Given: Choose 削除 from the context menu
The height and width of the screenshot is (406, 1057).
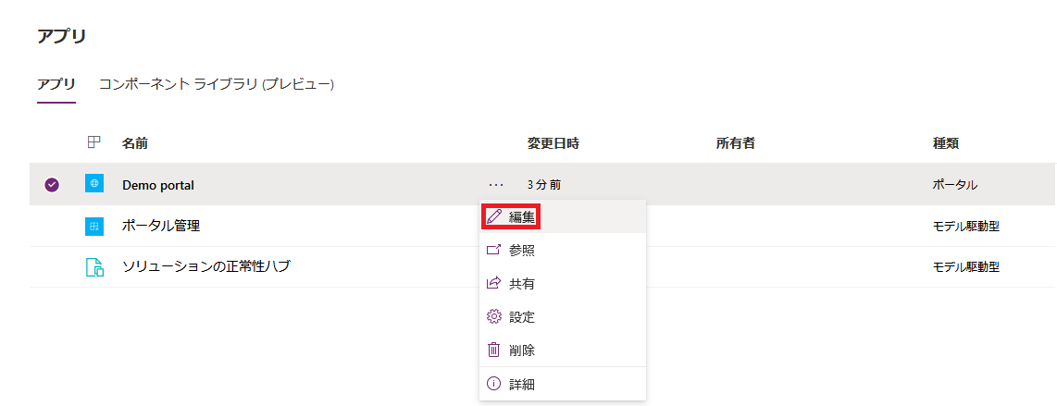Looking at the screenshot, I should click(522, 351).
